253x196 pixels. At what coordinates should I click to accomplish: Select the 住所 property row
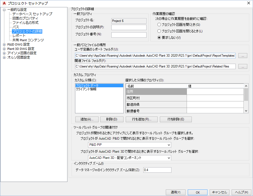pos(156,92)
